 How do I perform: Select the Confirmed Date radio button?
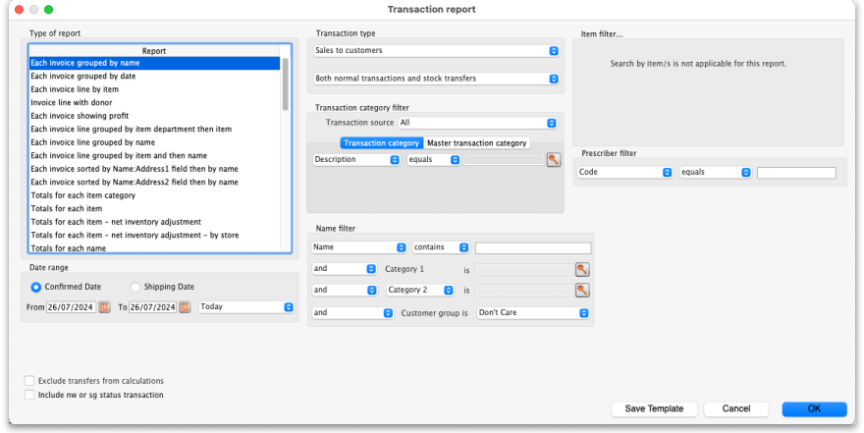tap(36, 287)
